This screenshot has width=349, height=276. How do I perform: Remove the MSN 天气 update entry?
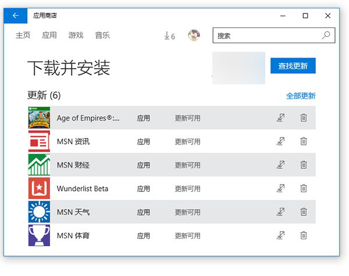point(304,212)
